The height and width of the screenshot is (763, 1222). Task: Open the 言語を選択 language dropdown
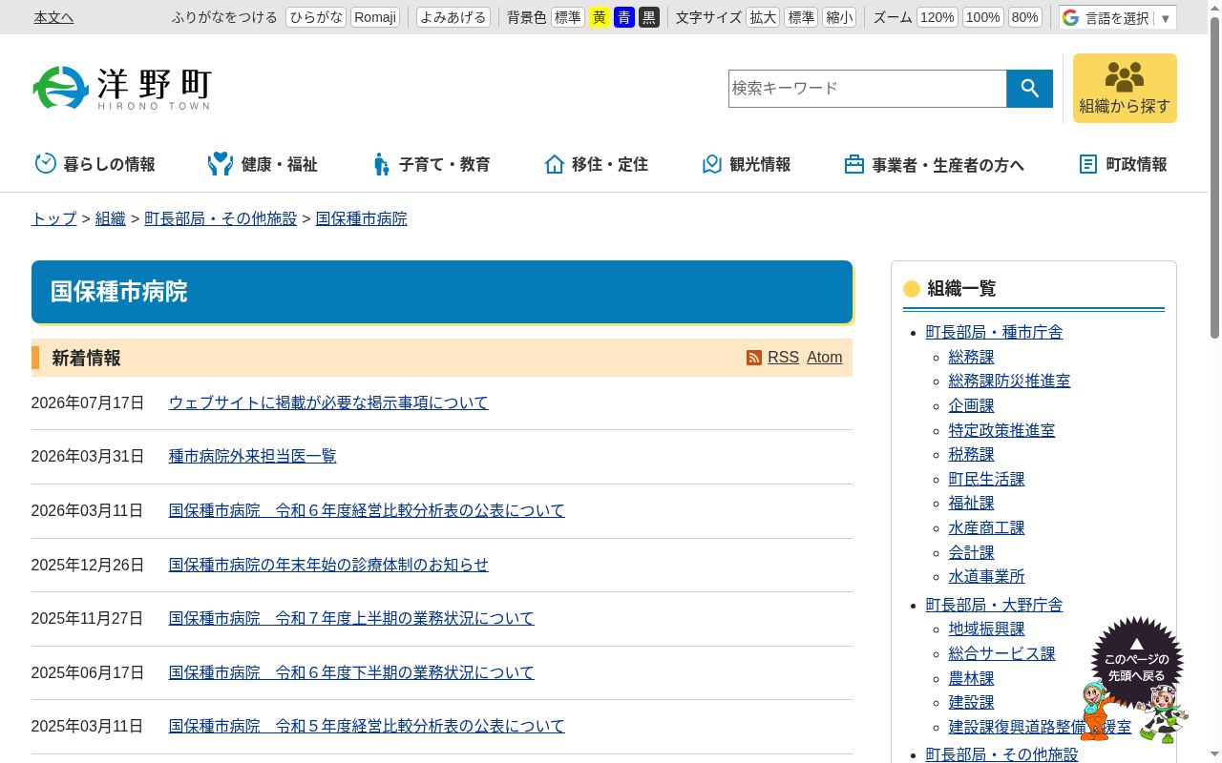[1118, 17]
